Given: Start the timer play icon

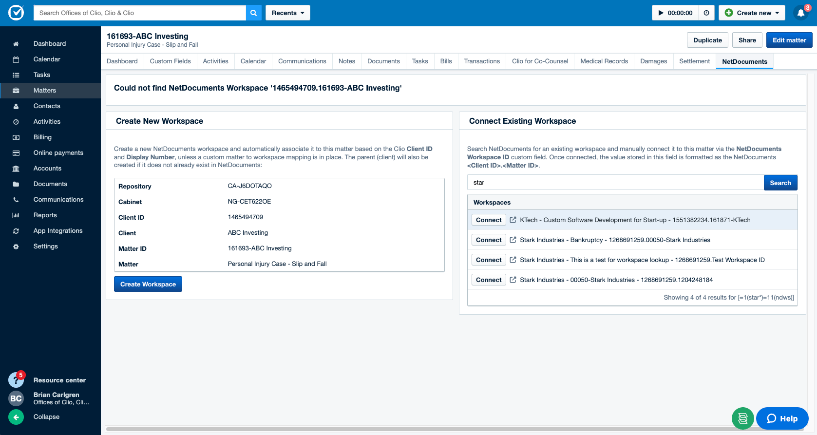Looking at the screenshot, I should (x=661, y=13).
